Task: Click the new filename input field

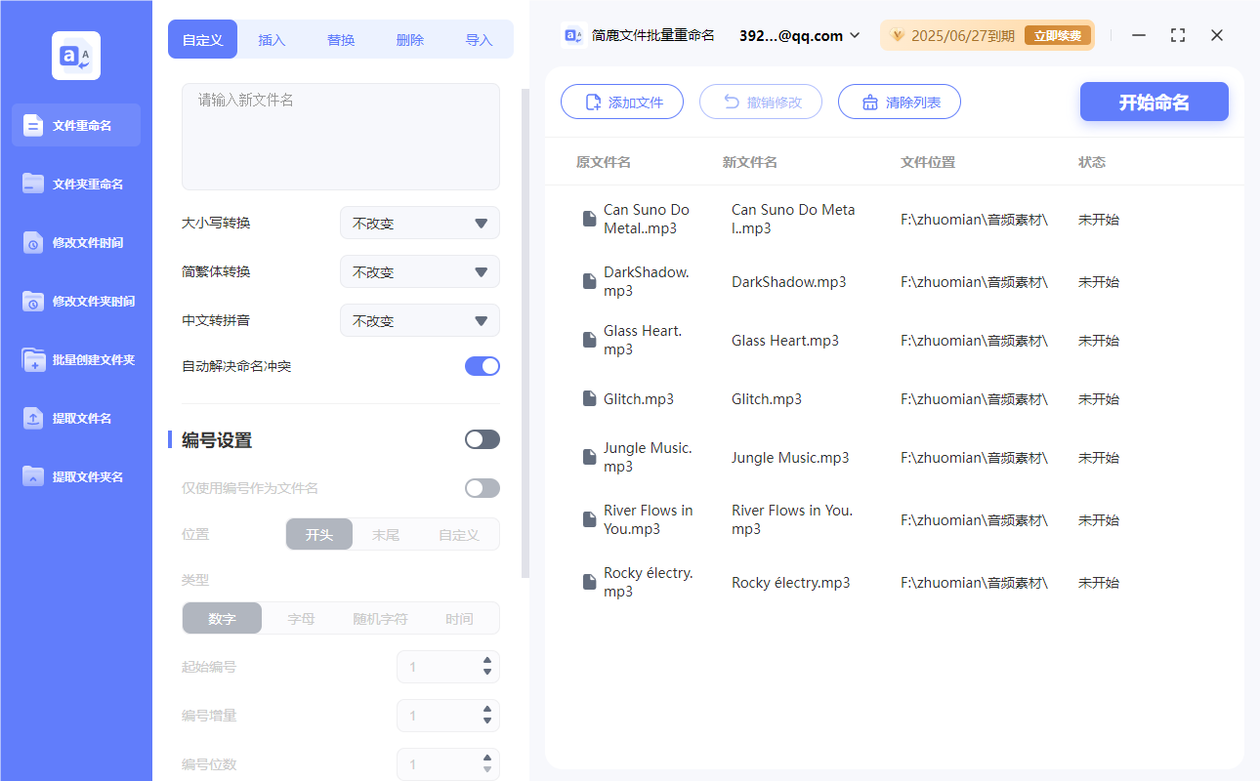Action: [x=340, y=137]
